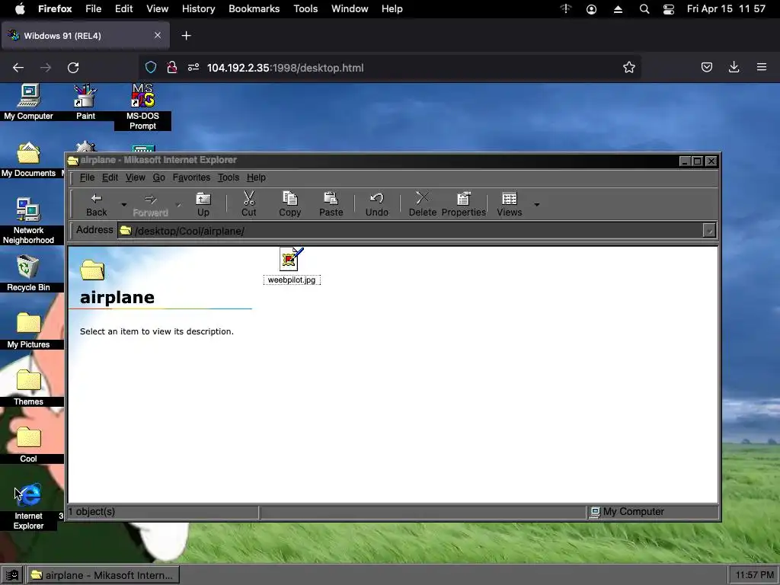Viewport: 780px width, 585px height.
Task: Open Properties from the explorer toolbar
Action: coord(463,204)
